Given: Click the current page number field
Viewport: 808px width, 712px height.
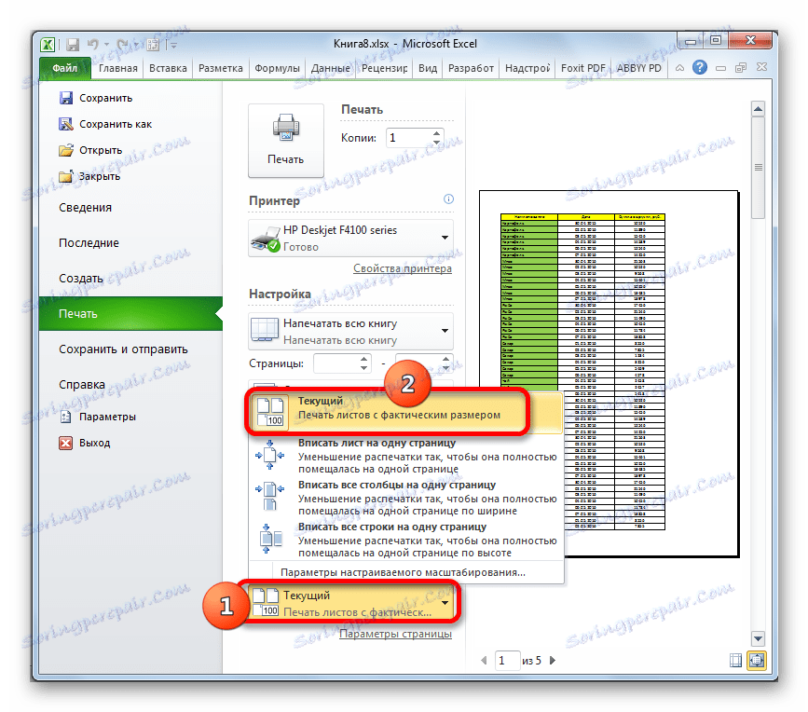Looking at the screenshot, I should click(507, 661).
